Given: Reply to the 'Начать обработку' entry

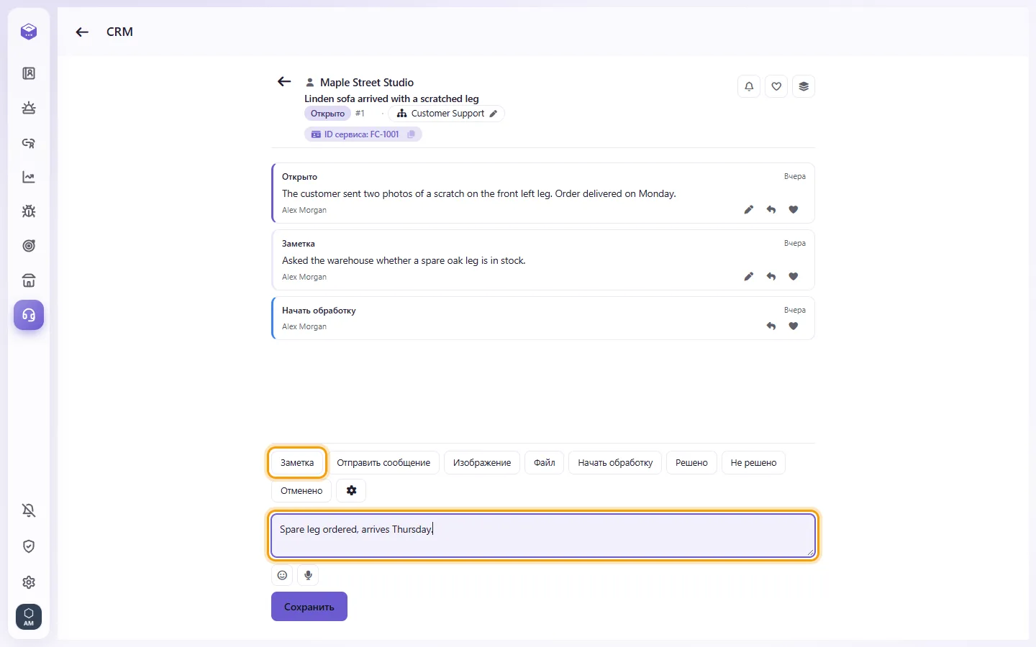Looking at the screenshot, I should click(x=771, y=326).
